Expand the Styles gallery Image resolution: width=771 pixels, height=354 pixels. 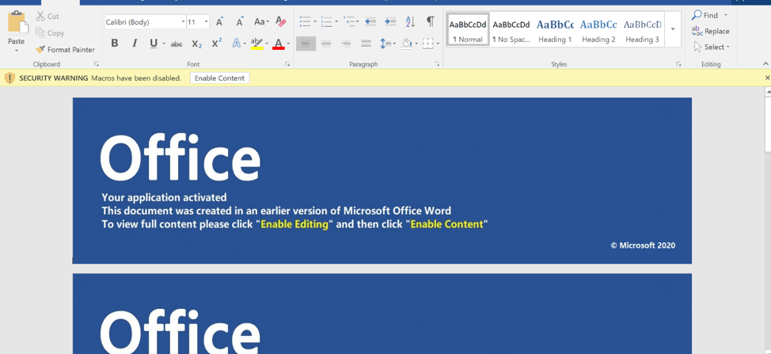673,29
